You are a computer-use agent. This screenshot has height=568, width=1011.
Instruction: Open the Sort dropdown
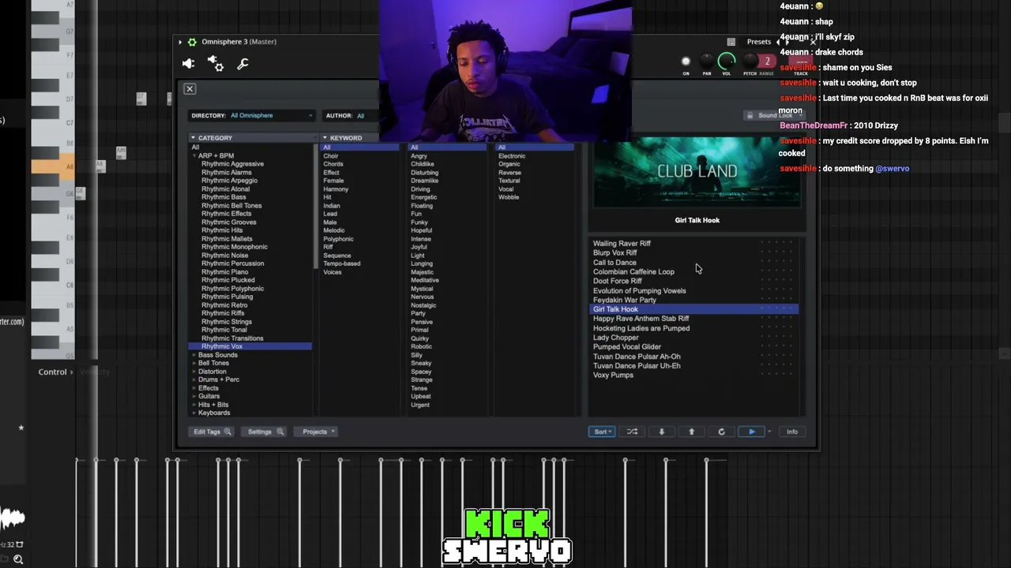[602, 432]
